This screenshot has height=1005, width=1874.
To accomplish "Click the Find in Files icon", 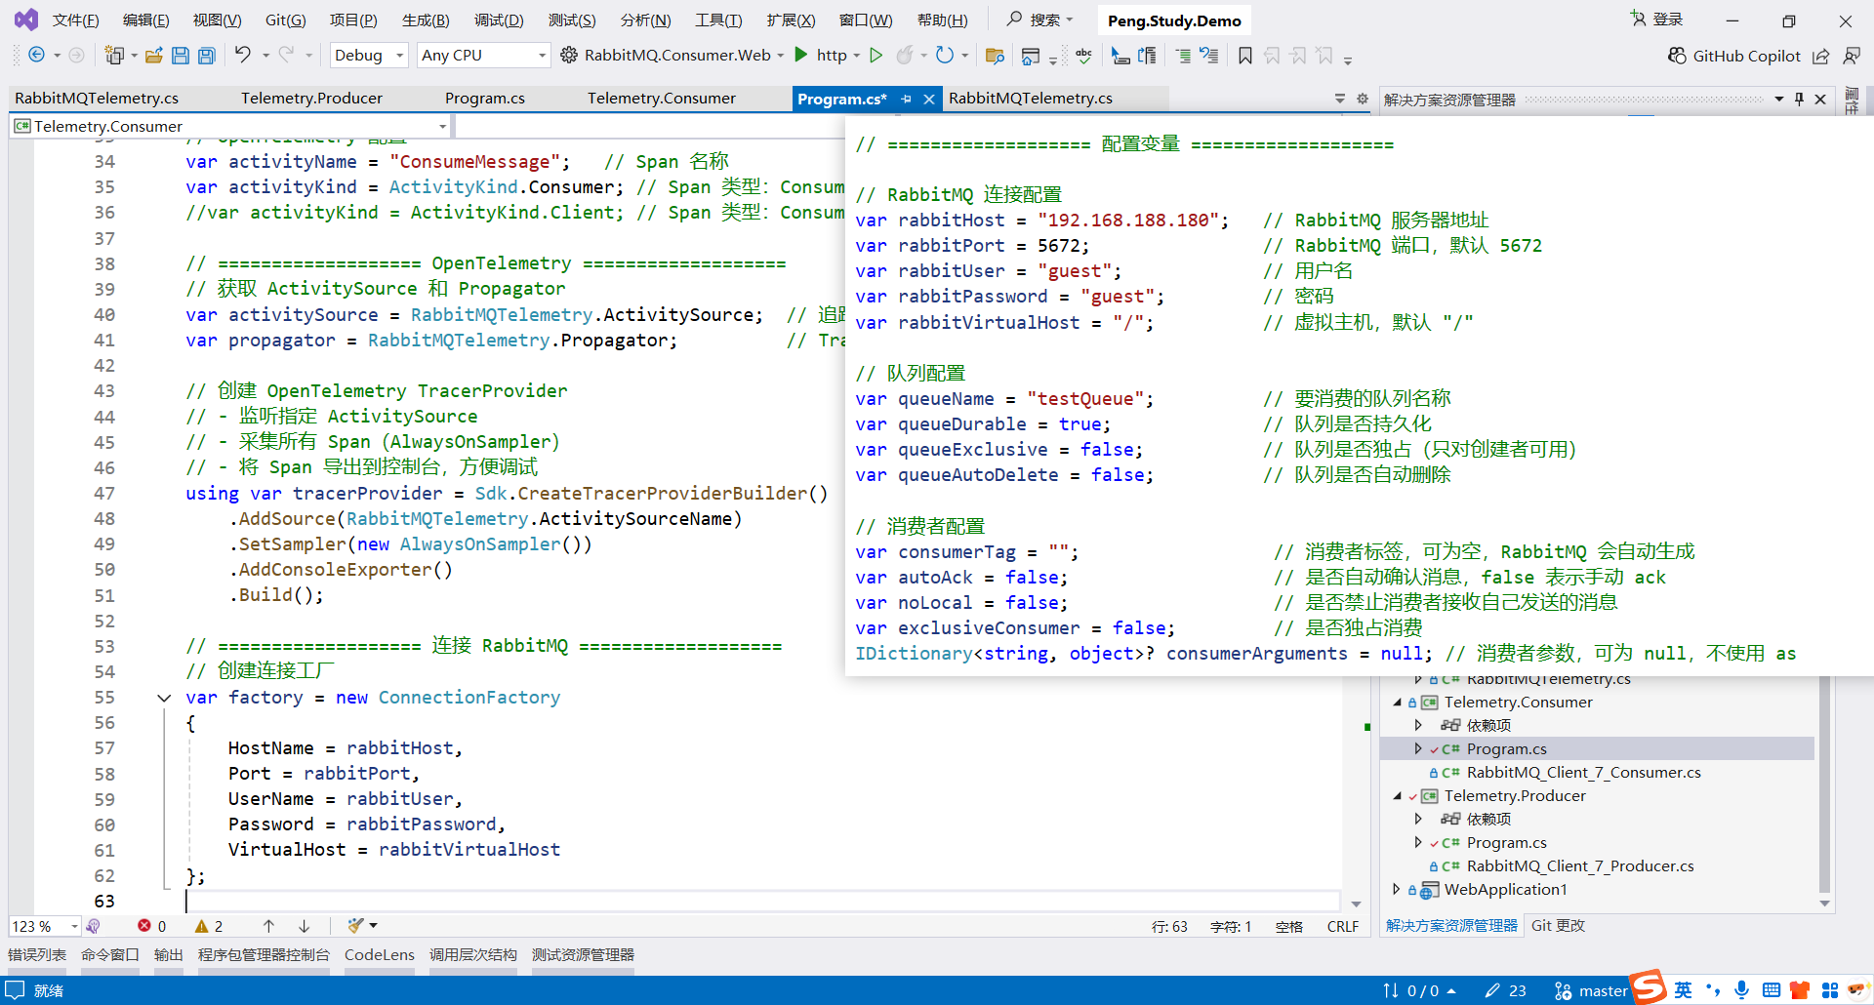I will tap(995, 56).
